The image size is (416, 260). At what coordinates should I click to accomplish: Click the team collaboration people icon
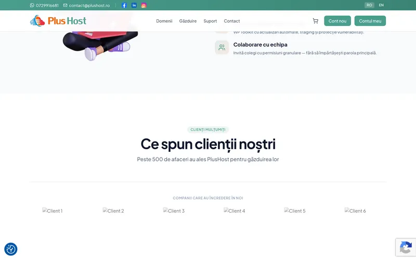pyautogui.click(x=222, y=47)
